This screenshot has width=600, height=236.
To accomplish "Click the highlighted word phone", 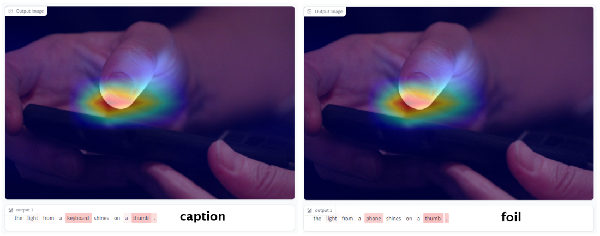I will [374, 219].
